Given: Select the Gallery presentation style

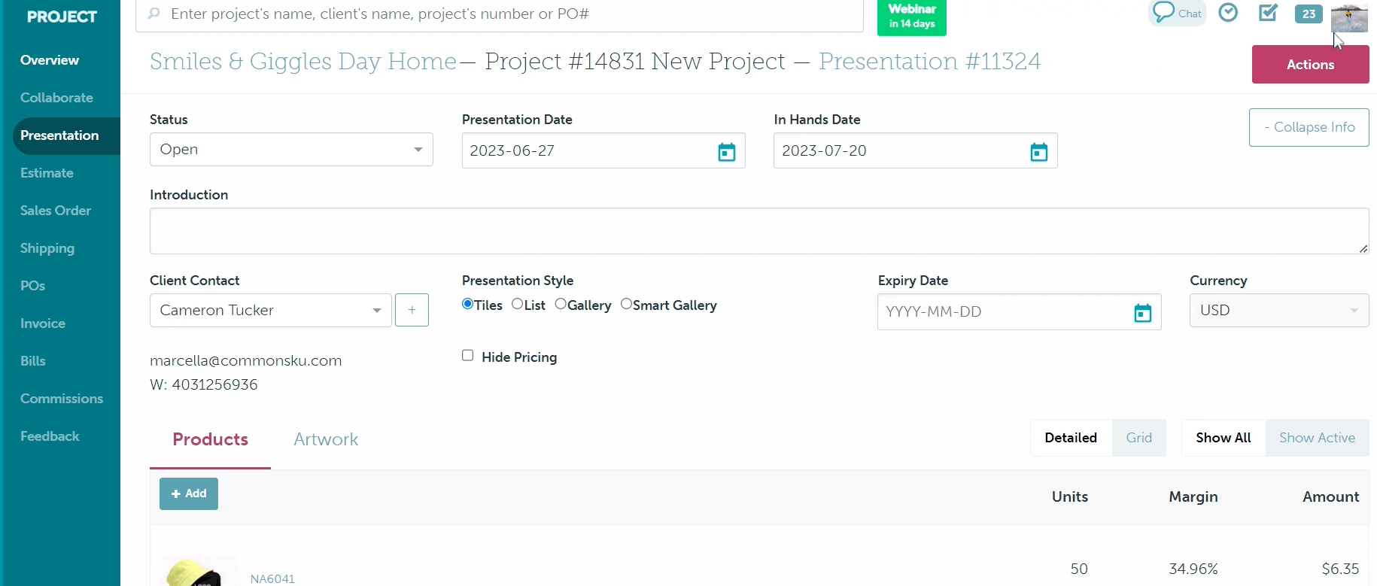Looking at the screenshot, I should coord(561,304).
